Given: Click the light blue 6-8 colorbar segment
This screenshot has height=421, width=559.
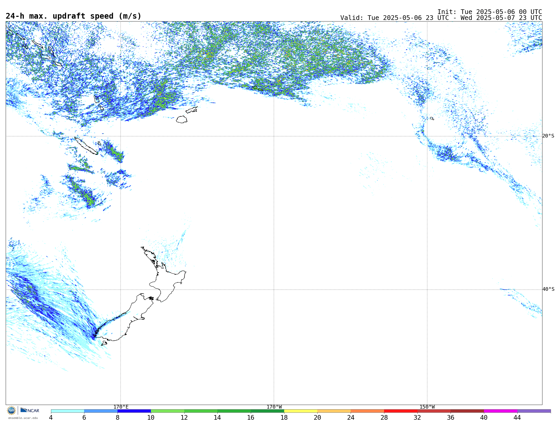Looking at the screenshot, I should coord(101,411).
